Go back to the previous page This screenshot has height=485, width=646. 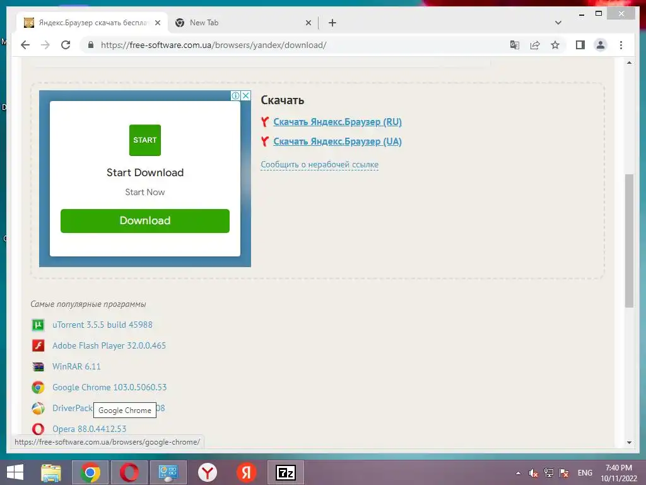click(25, 45)
